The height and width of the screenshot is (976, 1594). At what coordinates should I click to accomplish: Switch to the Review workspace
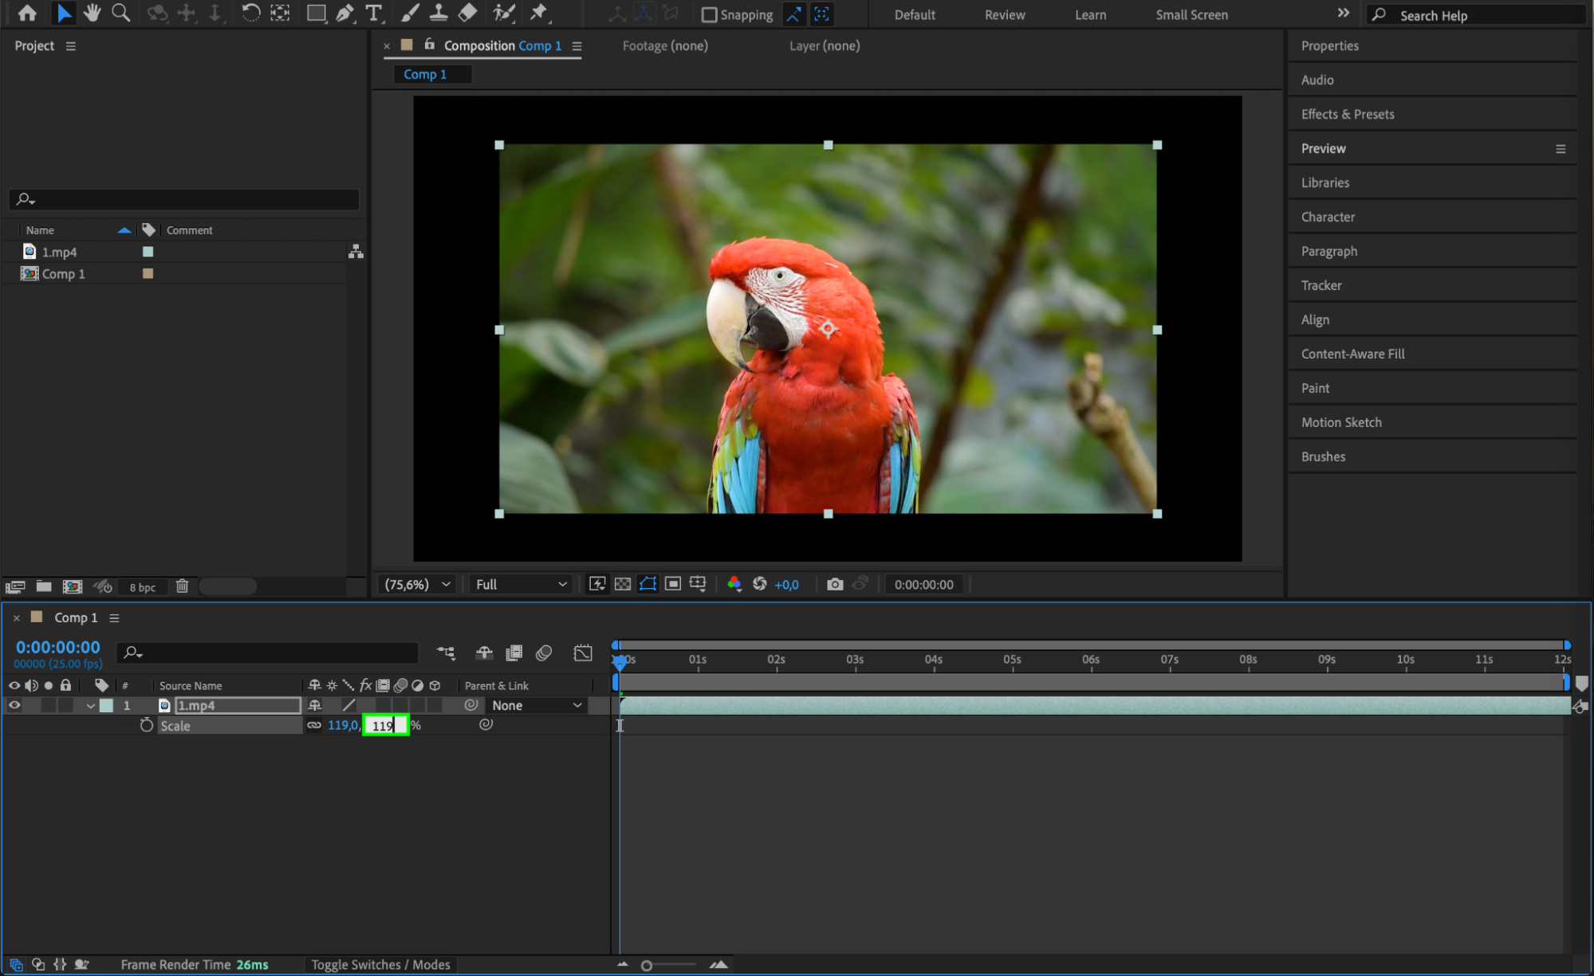point(1004,14)
